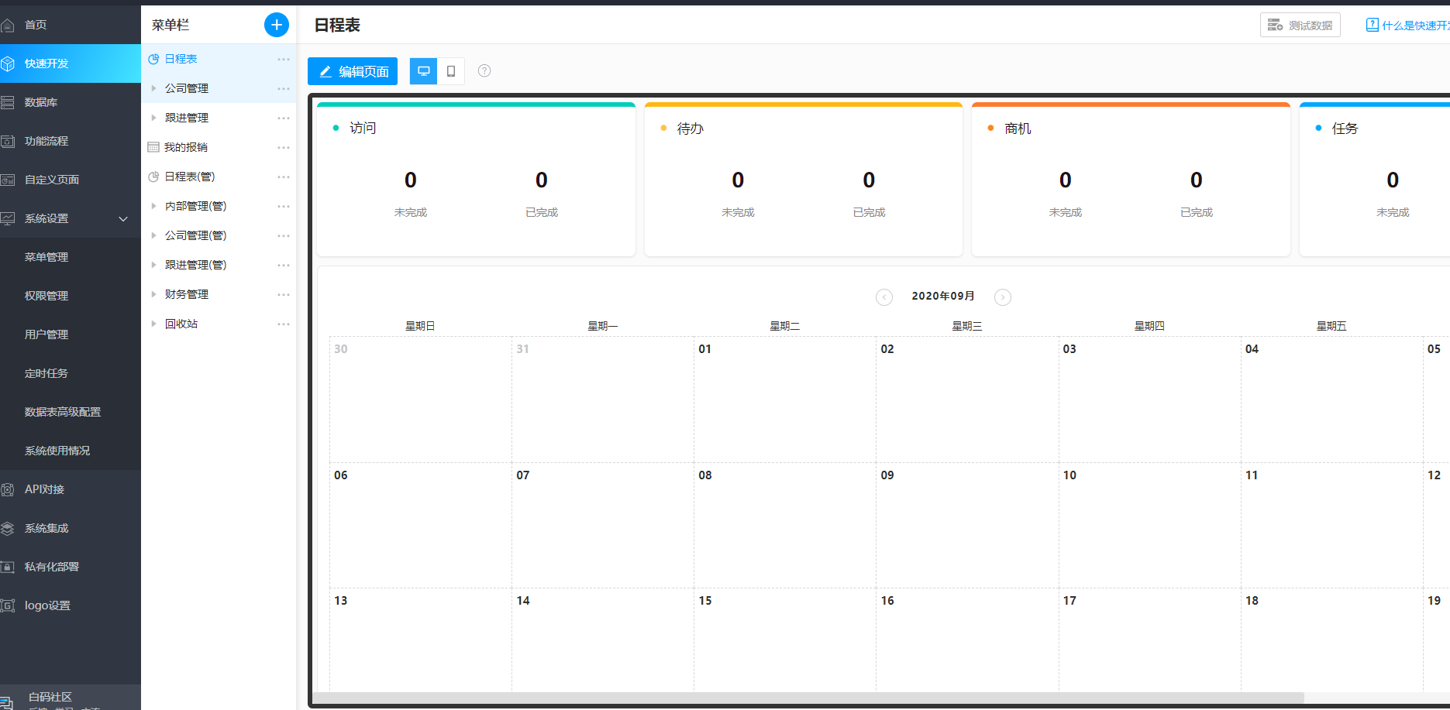Open the help question-mark icon
The width and height of the screenshot is (1450, 710).
(484, 70)
